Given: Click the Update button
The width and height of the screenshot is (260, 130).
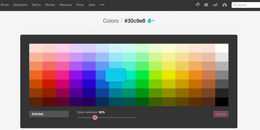Looking at the screenshot, I should (x=221, y=114).
